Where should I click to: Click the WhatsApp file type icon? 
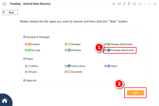point(69,50)
